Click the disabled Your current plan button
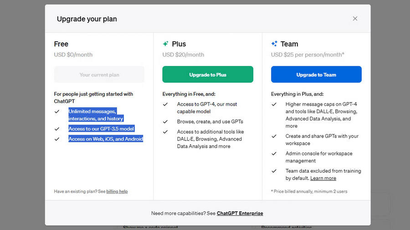This screenshot has height=230, width=410. (99, 75)
